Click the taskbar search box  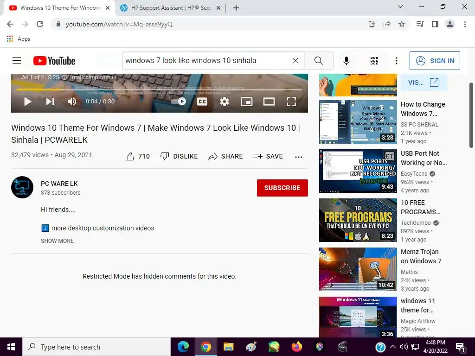coord(96,347)
